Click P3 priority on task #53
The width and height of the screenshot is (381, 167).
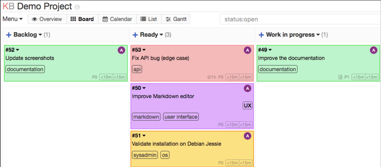pyautogui.click(x=221, y=77)
